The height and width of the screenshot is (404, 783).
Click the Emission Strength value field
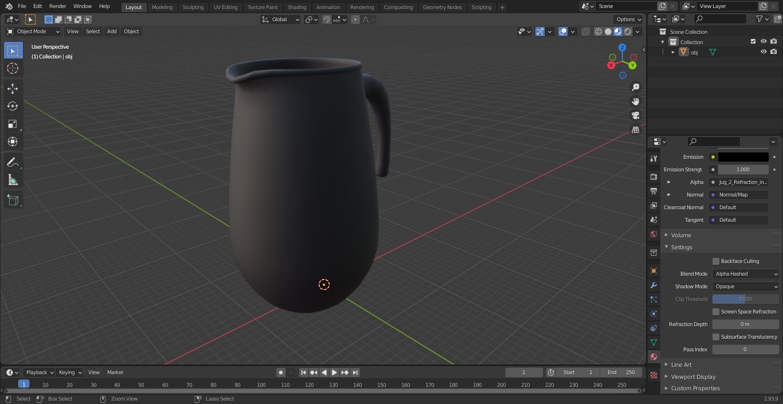743,170
